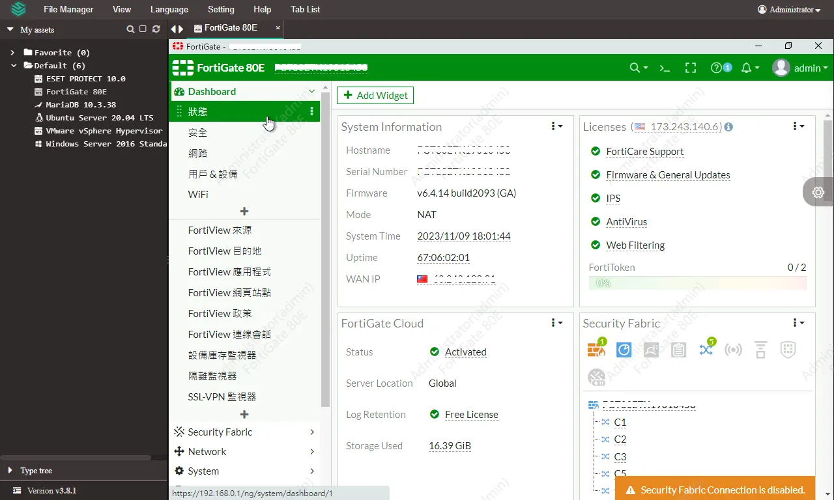Viewport: 834px width, 500px height.
Task: Open the Administrator dropdown at top right
Action: pos(789,10)
